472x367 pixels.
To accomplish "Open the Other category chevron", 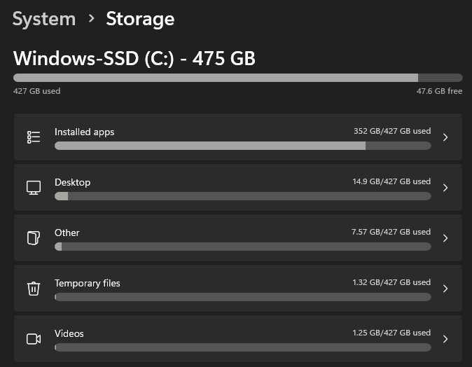I will pyautogui.click(x=446, y=238).
